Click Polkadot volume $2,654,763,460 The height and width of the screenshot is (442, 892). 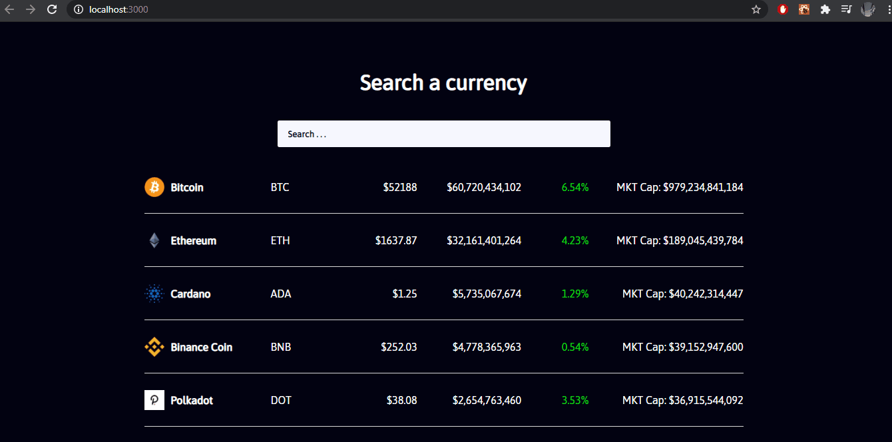click(487, 401)
